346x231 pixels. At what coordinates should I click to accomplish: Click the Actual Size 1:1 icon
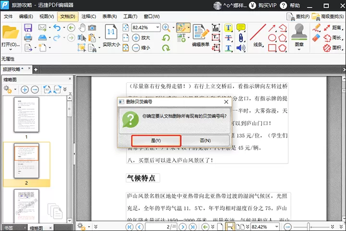point(111,32)
